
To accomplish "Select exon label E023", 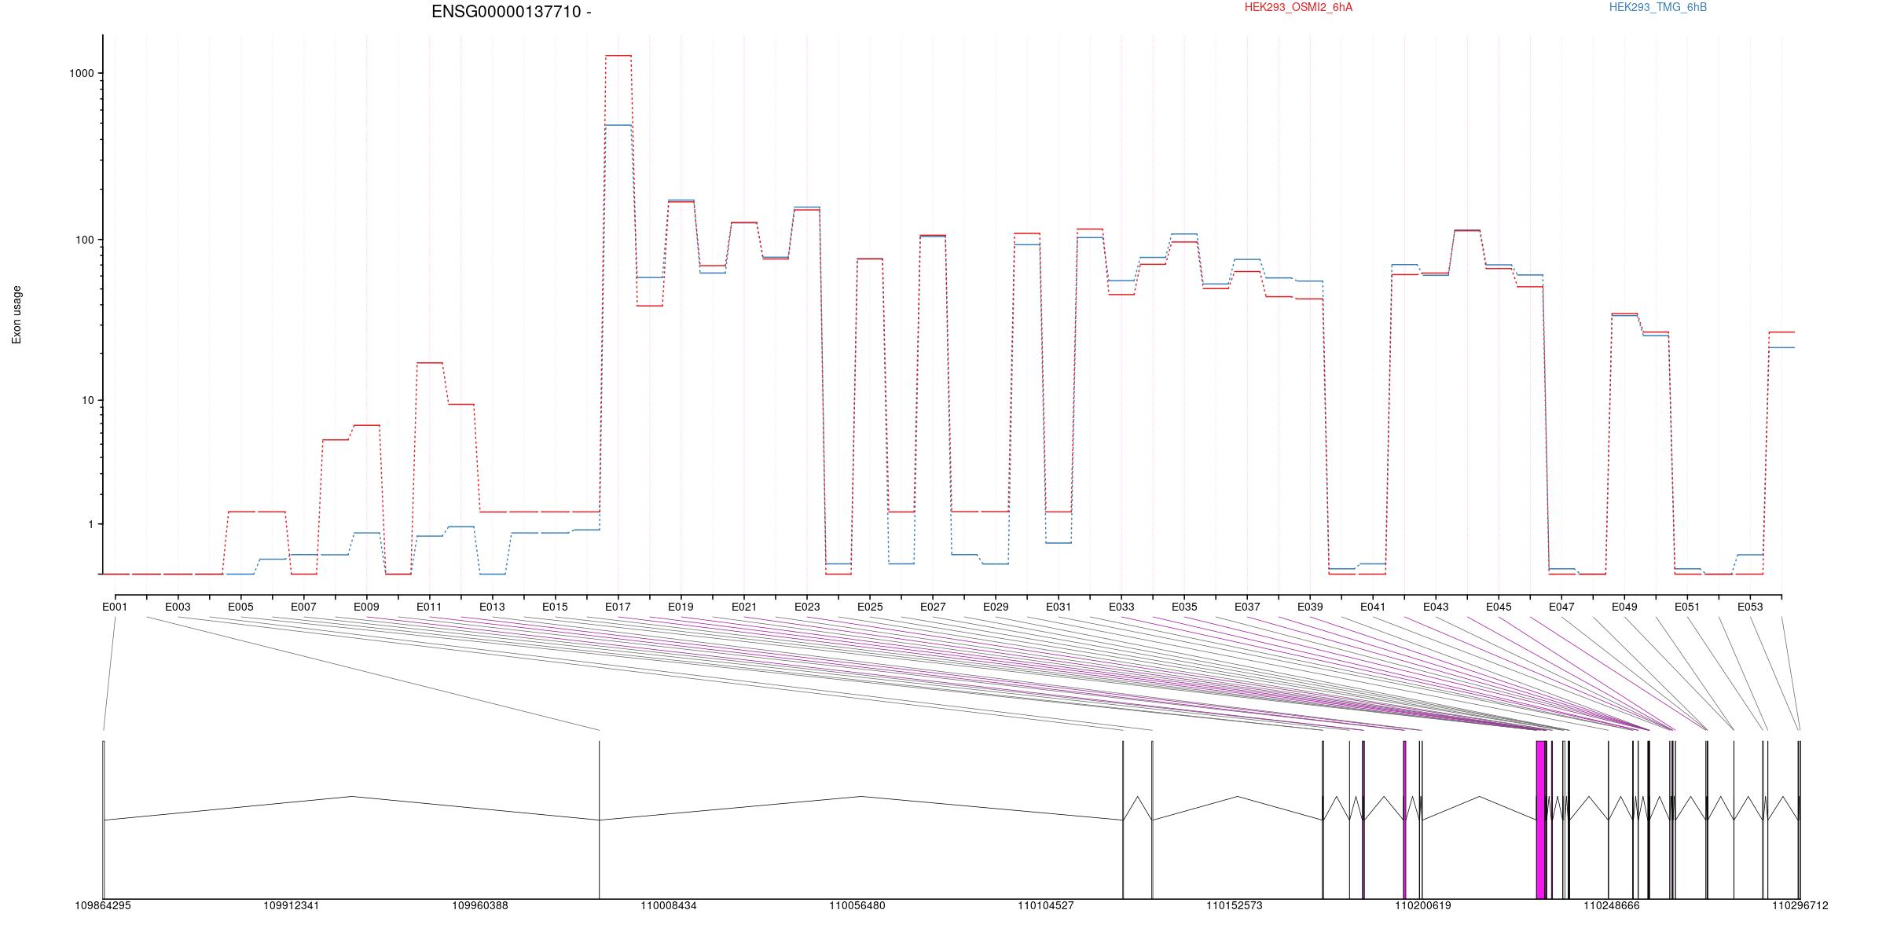I will pos(807,607).
